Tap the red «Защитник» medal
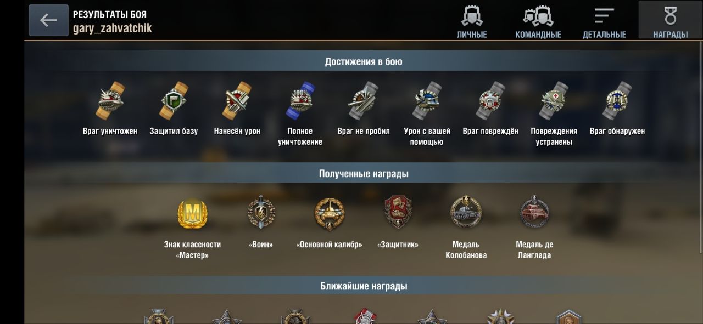The width and height of the screenshot is (703, 324). [398, 212]
